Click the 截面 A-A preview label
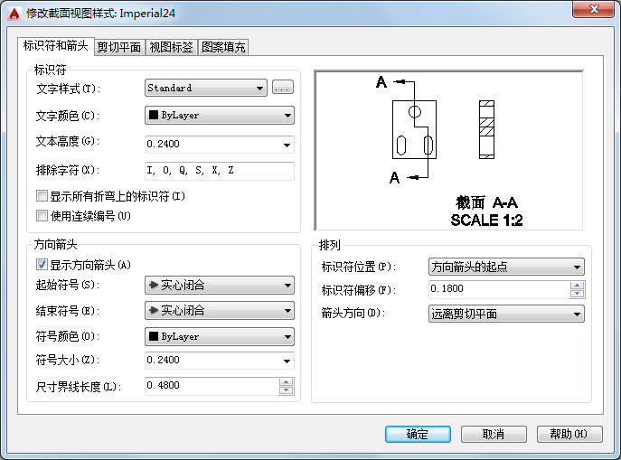Image resolution: width=621 pixels, height=460 pixels. click(486, 202)
